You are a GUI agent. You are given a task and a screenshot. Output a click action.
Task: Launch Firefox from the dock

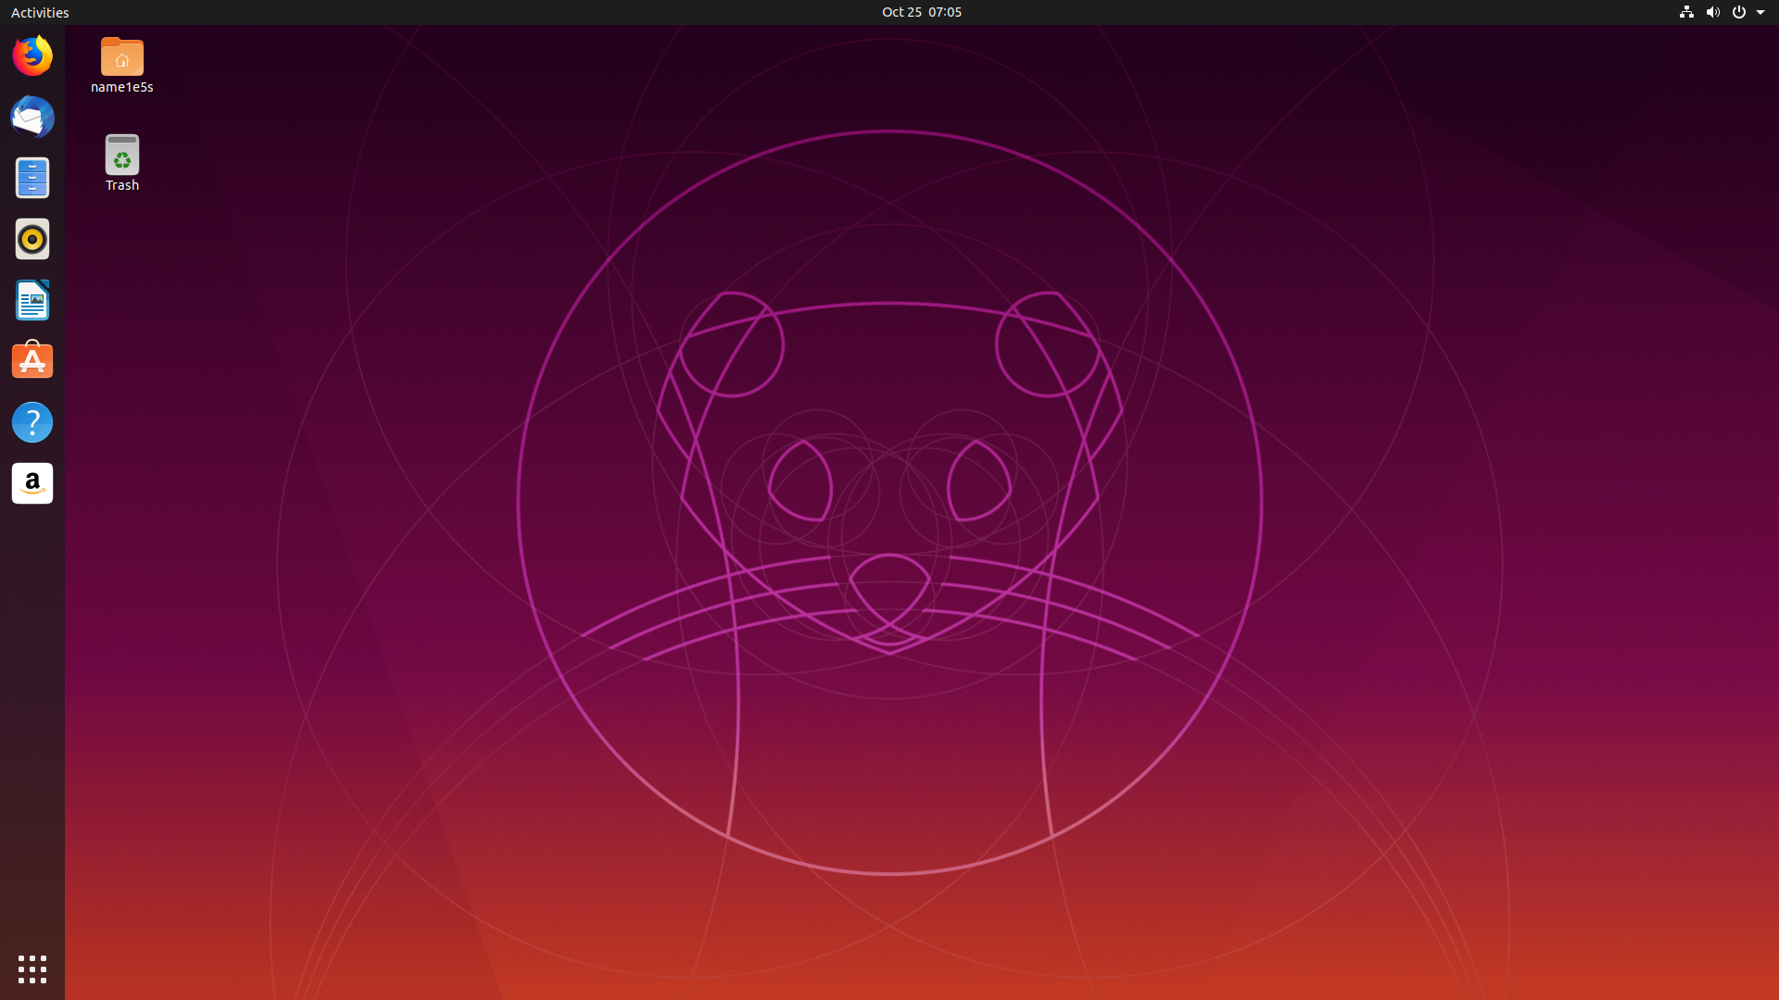pos(32,56)
